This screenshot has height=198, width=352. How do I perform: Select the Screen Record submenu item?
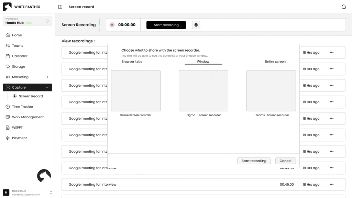[31, 96]
